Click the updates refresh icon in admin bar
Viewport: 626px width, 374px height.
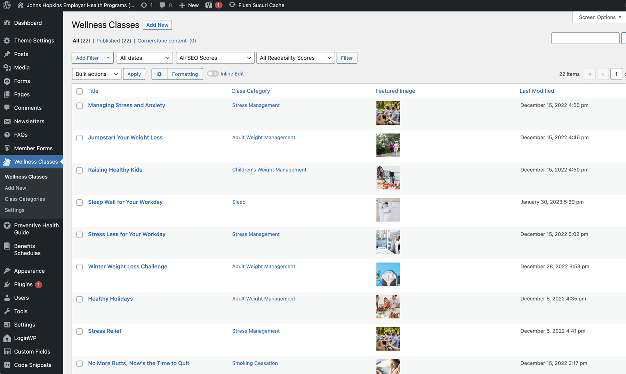click(x=144, y=5)
